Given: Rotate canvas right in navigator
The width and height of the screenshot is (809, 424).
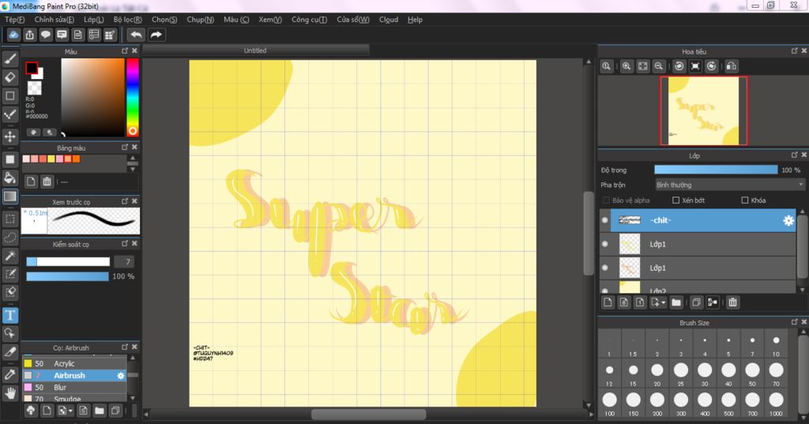Looking at the screenshot, I should click(712, 66).
